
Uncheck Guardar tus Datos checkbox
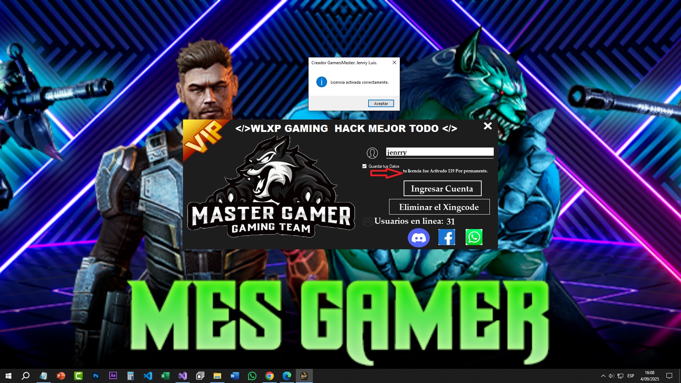(x=364, y=166)
